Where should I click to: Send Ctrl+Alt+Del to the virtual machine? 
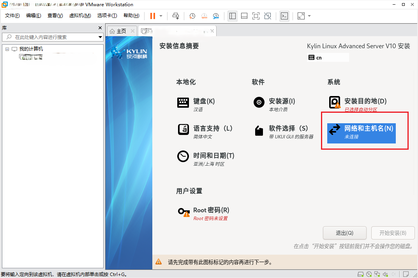[176, 16]
